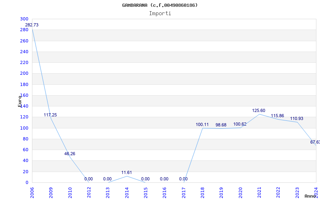This screenshot has height=200, width=320.
Task: Click the 2016 year label on x-axis
Action: [x=165, y=193]
